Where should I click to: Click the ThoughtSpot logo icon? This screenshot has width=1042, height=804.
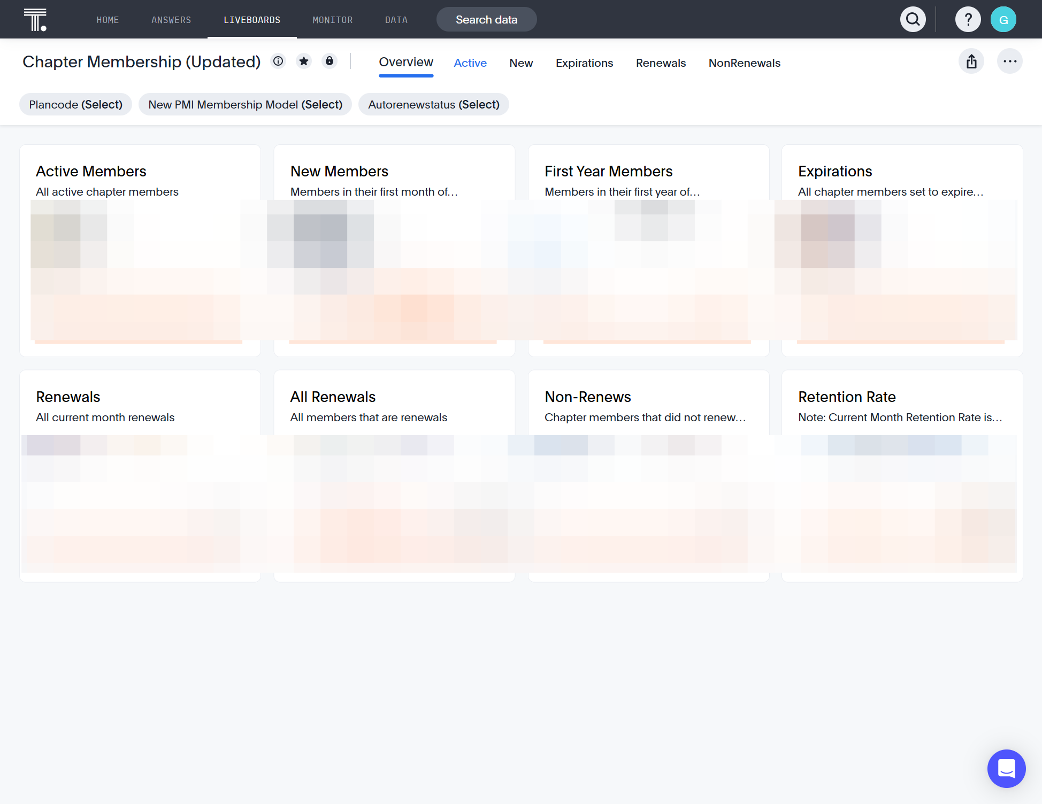(35, 20)
